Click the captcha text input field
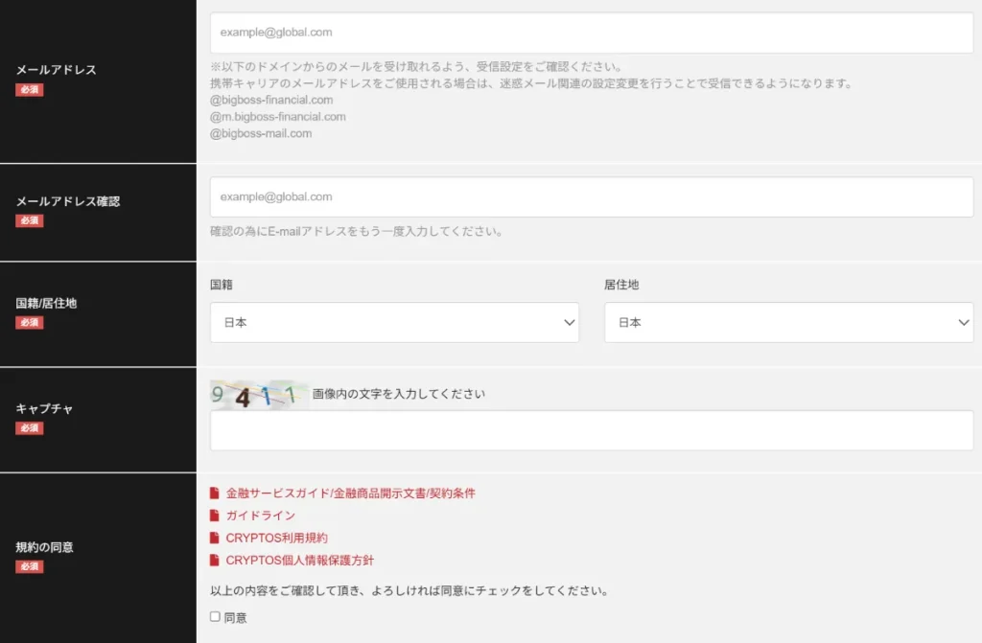This screenshot has width=982, height=643. tap(591, 430)
